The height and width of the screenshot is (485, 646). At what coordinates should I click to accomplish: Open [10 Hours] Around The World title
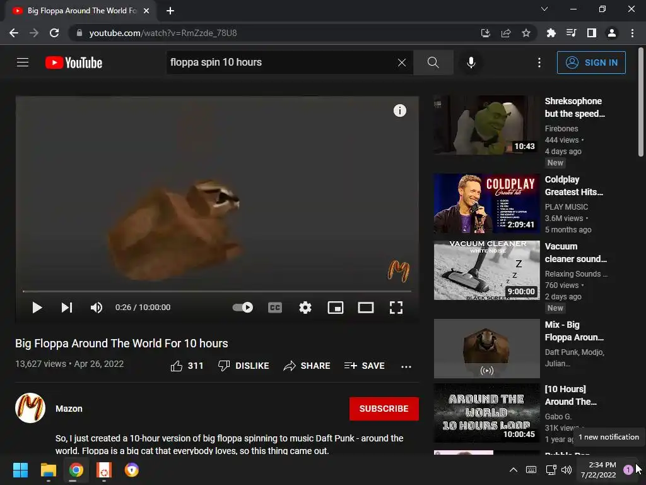570,395
